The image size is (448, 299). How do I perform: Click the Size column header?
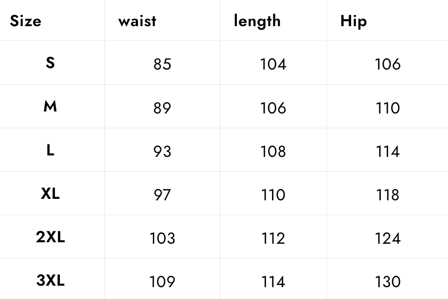point(25,21)
